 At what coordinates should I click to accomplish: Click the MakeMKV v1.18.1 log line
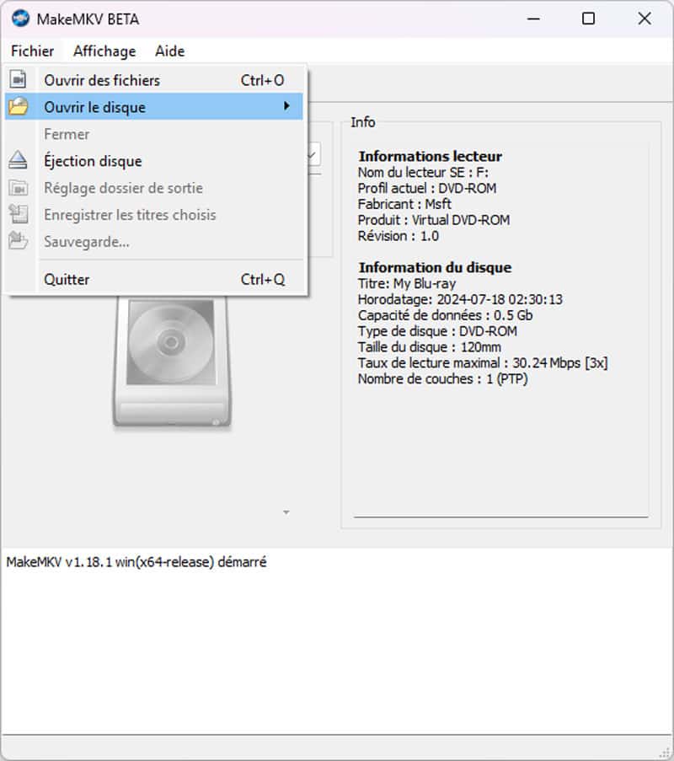click(x=136, y=562)
